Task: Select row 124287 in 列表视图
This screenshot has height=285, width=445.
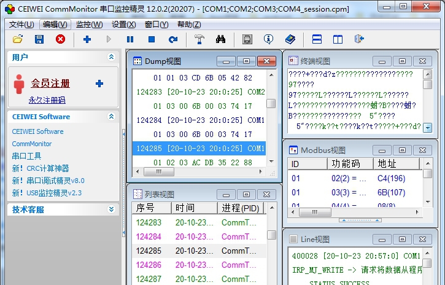Action: (199, 279)
